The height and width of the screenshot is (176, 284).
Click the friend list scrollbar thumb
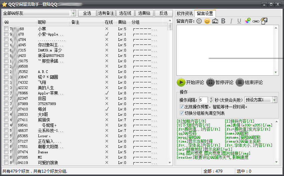170,27
